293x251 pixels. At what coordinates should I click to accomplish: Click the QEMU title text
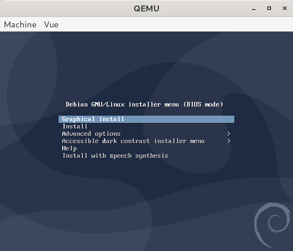(x=146, y=8)
